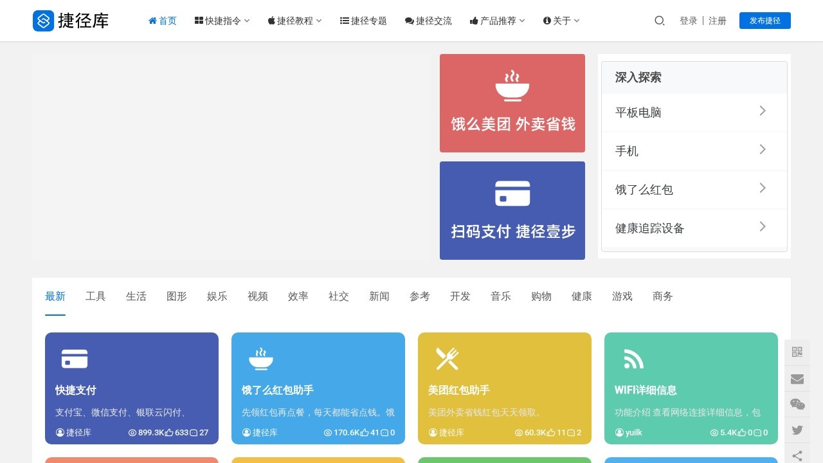Open the 美团红包助手 card title
823x463 pixels.
pyautogui.click(x=459, y=390)
